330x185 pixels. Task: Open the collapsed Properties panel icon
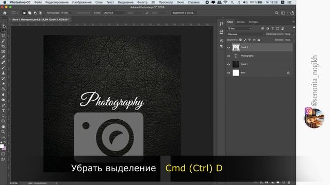221,32
